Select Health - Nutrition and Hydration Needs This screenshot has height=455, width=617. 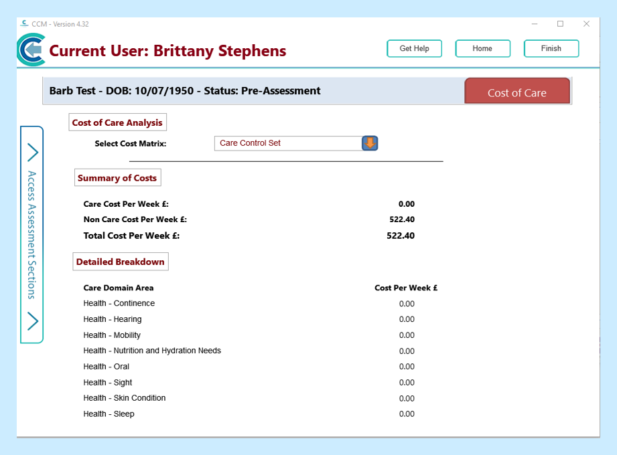(152, 351)
